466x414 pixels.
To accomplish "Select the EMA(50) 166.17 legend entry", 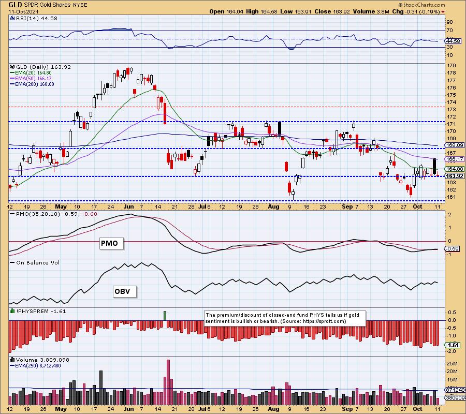I will click(31, 79).
